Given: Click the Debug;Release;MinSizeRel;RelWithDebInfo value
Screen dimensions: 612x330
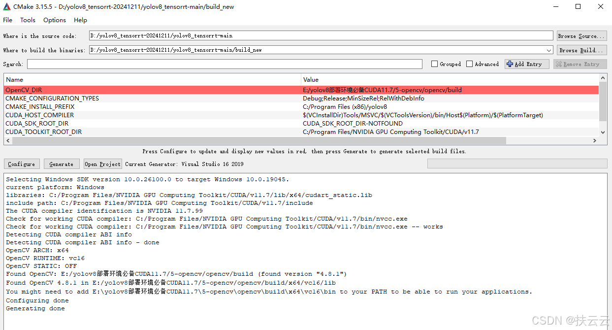Looking at the screenshot, I should tap(363, 99).
